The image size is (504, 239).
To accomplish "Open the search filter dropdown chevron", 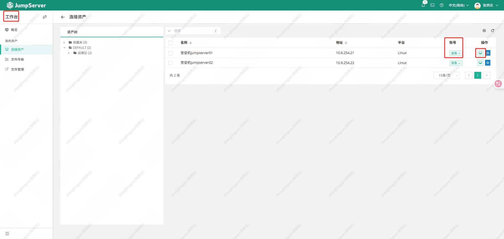I will click(169, 31).
